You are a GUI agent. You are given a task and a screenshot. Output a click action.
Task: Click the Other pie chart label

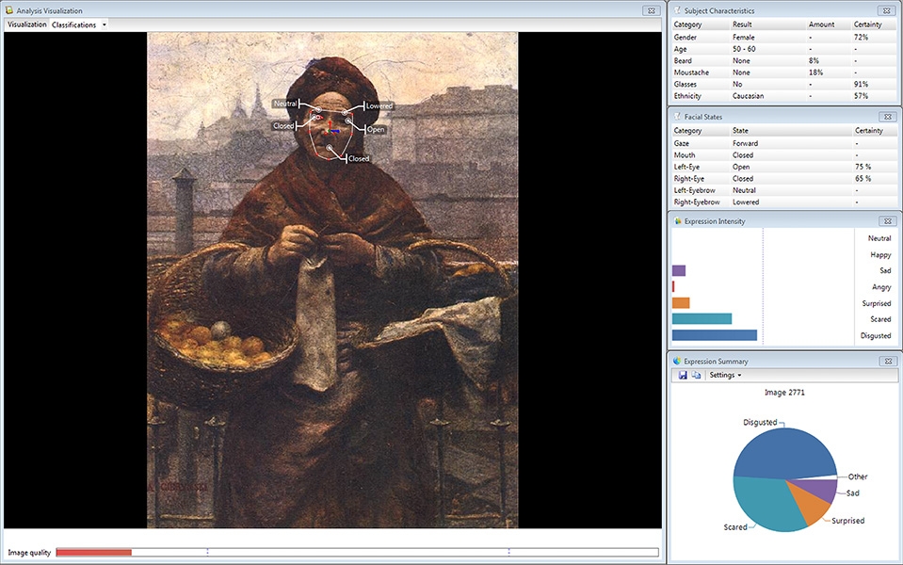(858, 476)
